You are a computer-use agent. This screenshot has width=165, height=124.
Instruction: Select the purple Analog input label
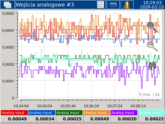124,113
